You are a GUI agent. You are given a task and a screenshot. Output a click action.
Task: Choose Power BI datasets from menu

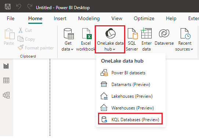131,73
